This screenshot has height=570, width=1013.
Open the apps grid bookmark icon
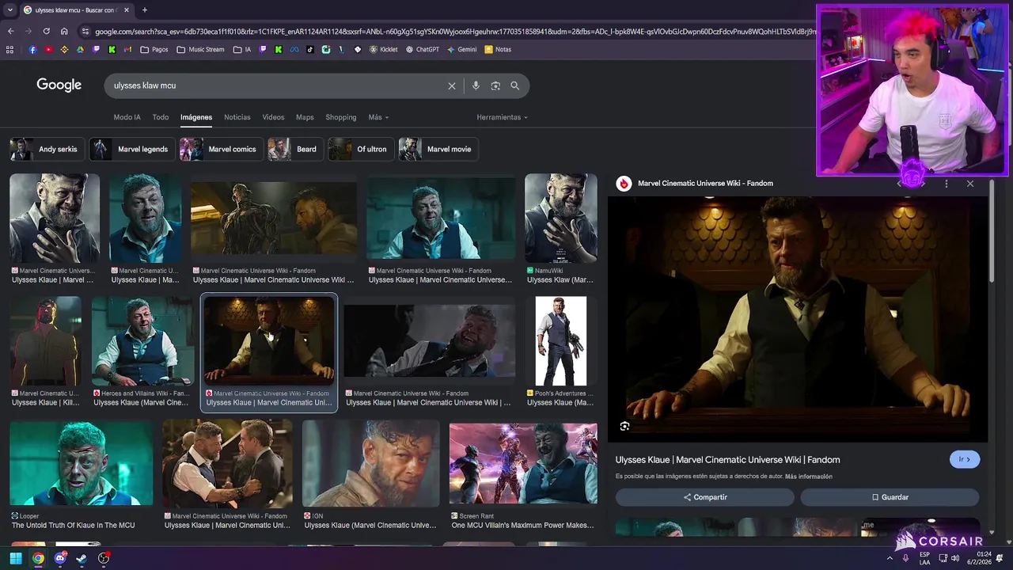(9, 49)
